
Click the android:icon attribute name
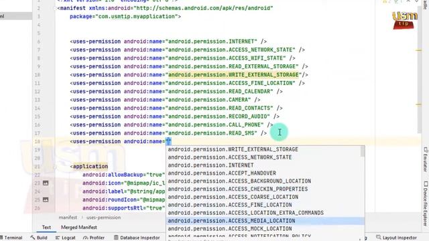(101, 183)
